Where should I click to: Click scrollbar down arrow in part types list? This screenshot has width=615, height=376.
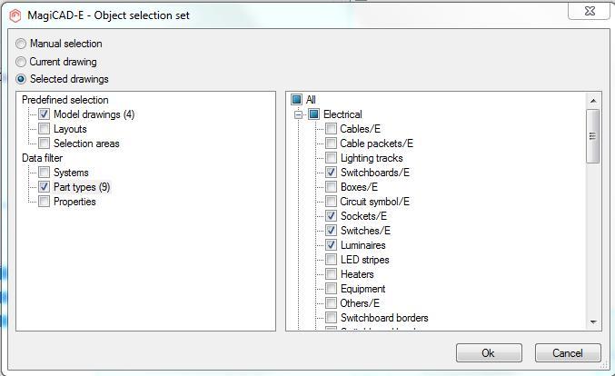click(x=593, y=322)
